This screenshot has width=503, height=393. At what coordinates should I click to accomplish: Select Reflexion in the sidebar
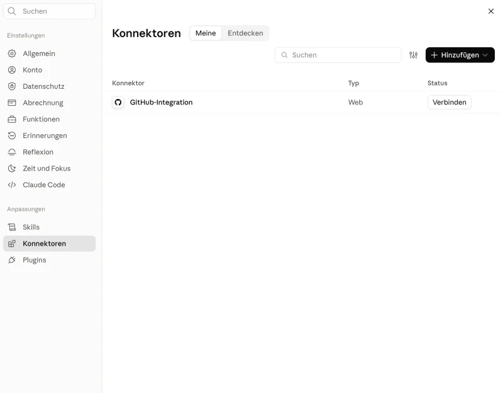coord(50,152)
